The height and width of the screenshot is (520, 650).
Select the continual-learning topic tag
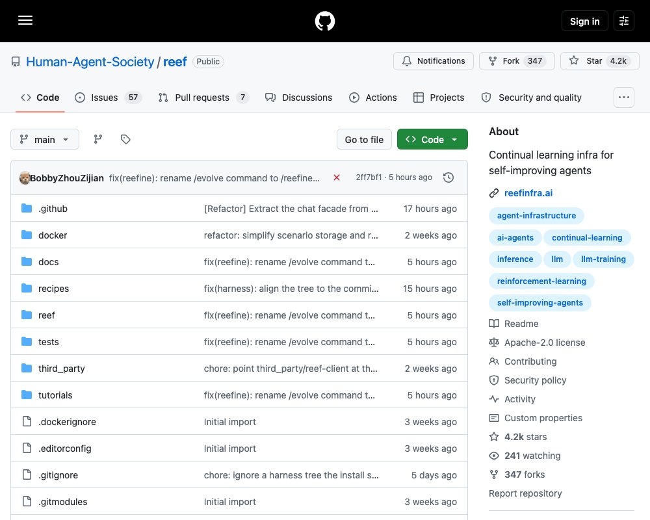coord(586,238)
